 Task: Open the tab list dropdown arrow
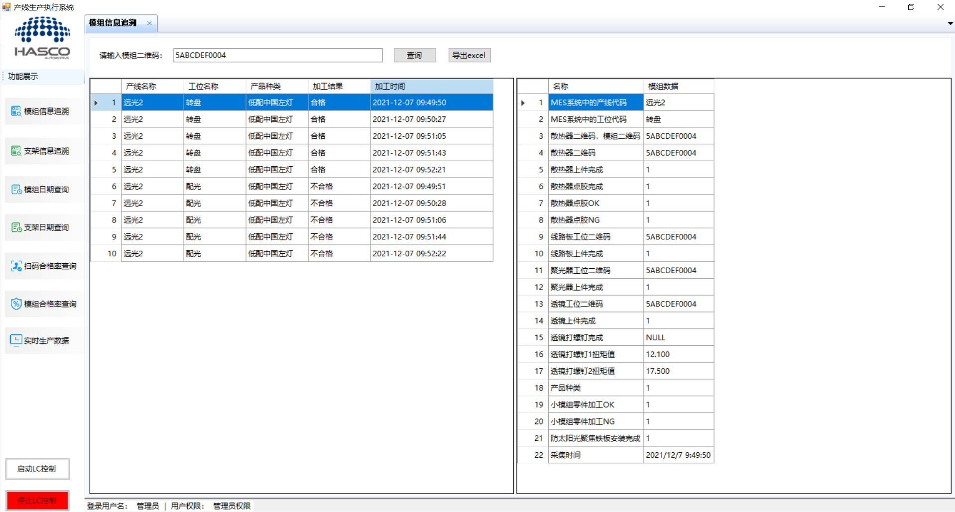(950, 23)
